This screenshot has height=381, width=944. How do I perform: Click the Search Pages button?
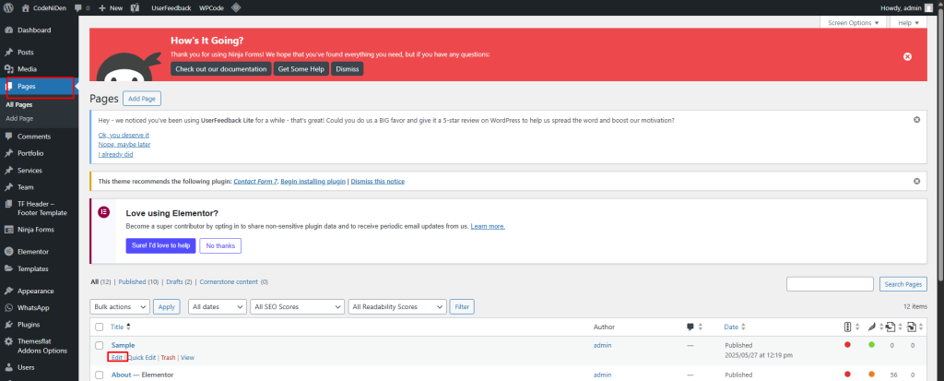click(x=903, y=284)
